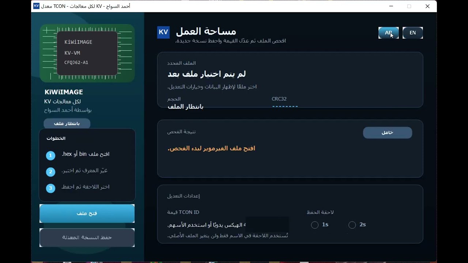Click the 'بواسطة أحمد السواح' author credit
The height and width of the screenshot is (263, 468).
pyautogui.click(x=68, y=110)
